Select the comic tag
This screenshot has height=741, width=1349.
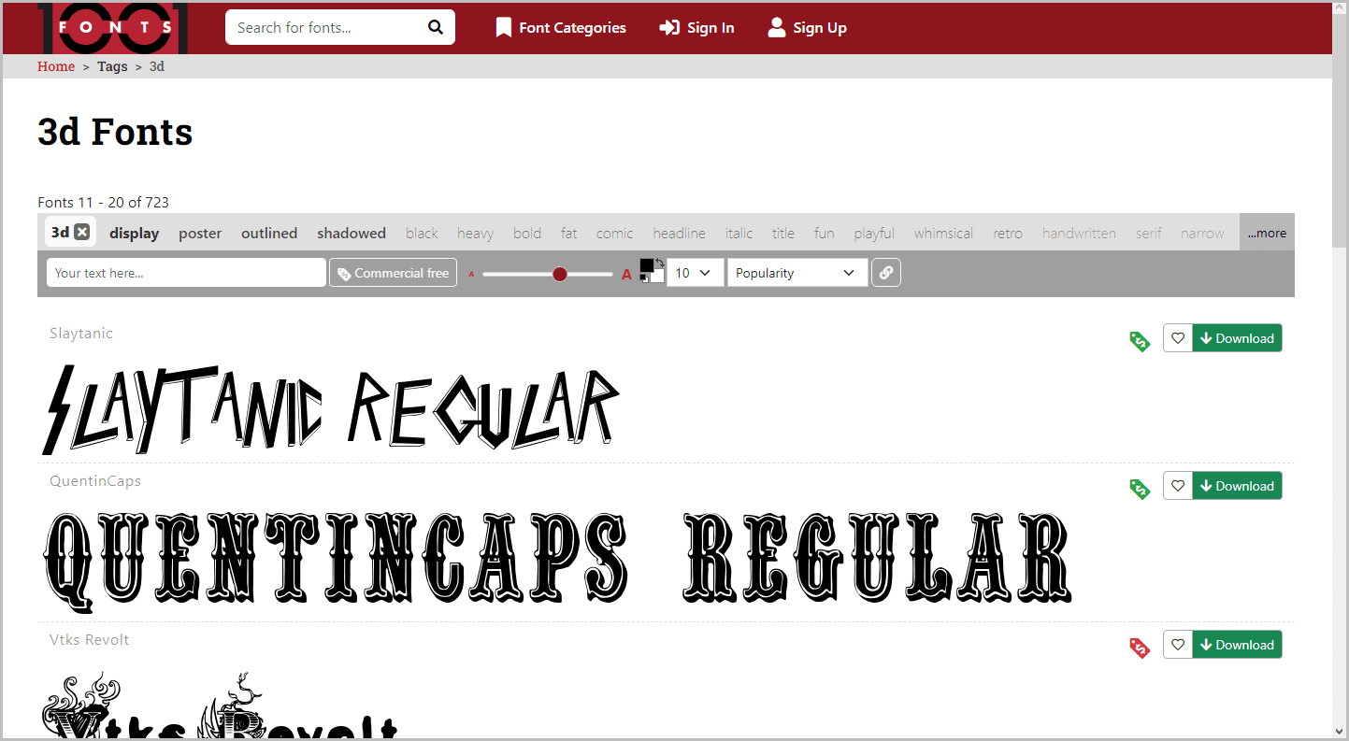coord(615,234)
